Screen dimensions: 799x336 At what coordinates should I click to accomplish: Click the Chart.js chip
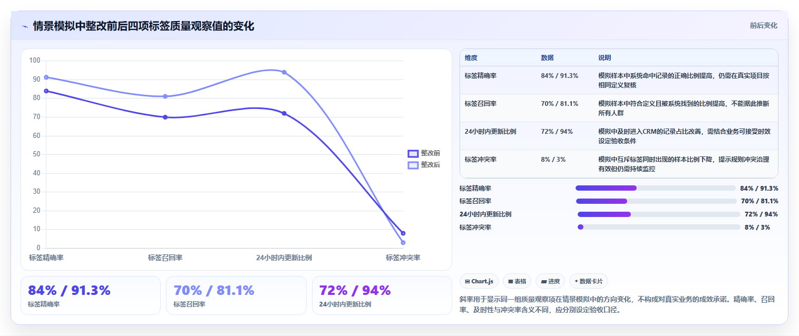(x=479, y=281)
